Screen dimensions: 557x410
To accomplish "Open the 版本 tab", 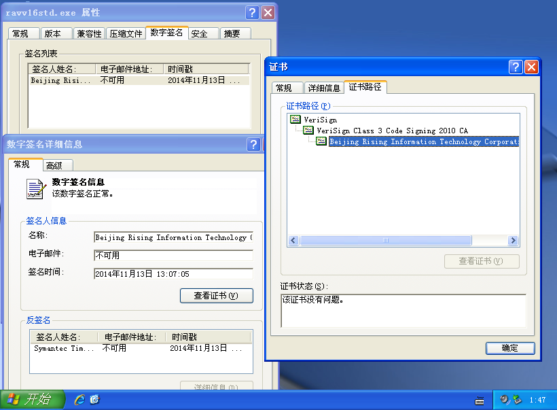I will 56,33.
